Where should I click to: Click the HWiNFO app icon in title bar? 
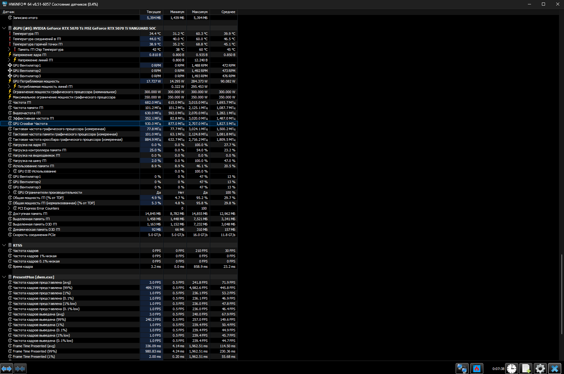coord(5,4)
